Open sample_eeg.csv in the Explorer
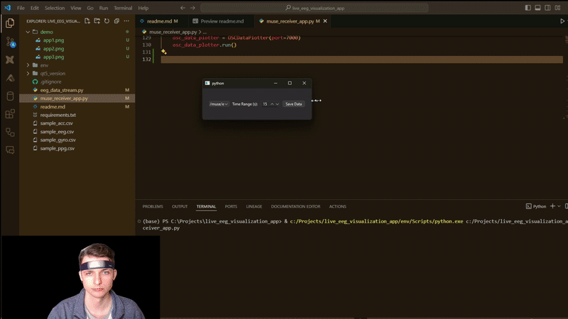568x319 pixels. [x=57, y=132]
